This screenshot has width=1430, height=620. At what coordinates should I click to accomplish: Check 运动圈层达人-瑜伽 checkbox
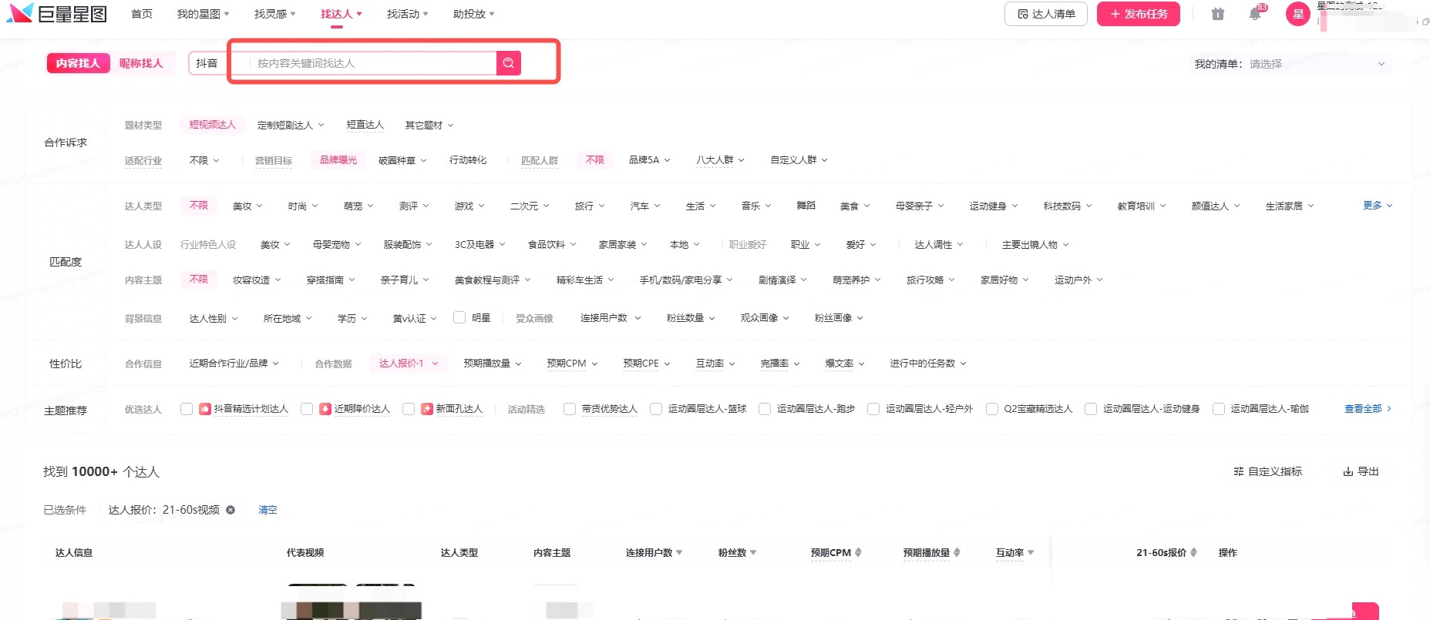(1219, 409)
